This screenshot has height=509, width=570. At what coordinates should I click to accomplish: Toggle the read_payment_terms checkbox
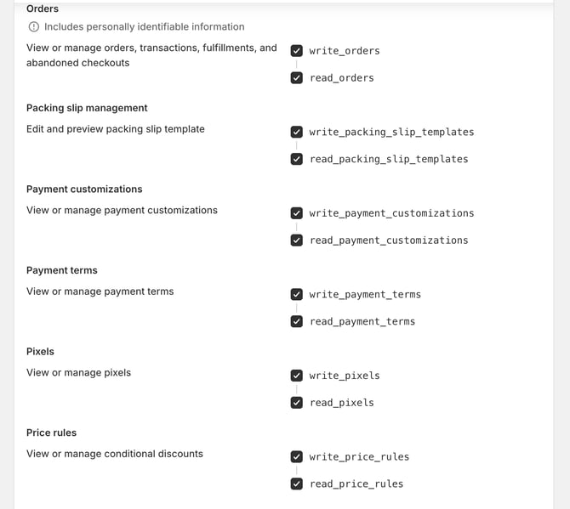pos(296,321)
